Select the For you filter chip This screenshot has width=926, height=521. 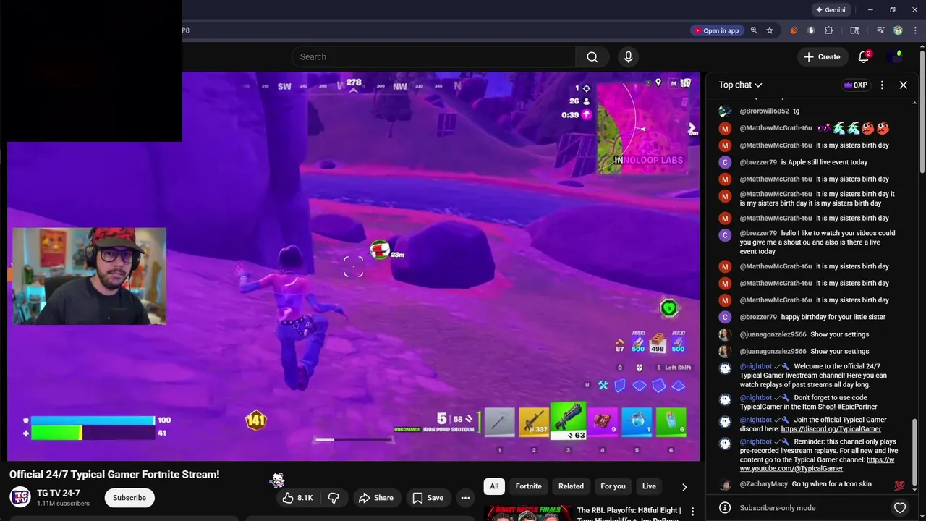click(613, 486)
